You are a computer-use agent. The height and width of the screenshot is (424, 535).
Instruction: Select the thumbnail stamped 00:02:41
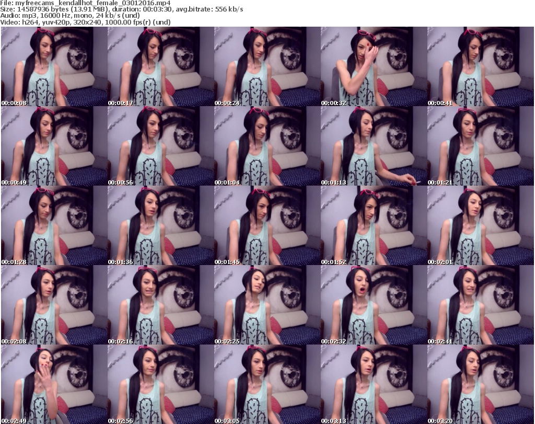[481, 305]
